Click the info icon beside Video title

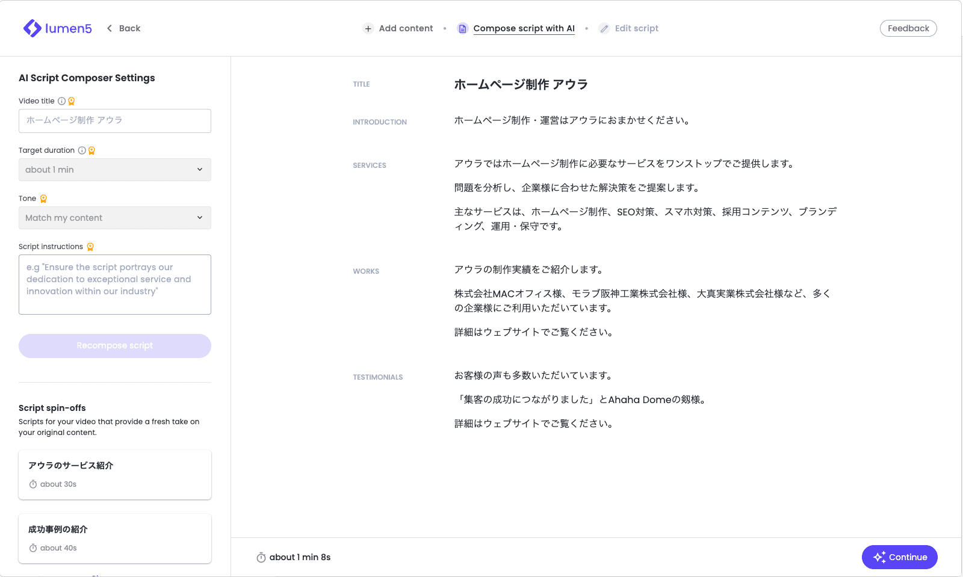coord(61,101)
